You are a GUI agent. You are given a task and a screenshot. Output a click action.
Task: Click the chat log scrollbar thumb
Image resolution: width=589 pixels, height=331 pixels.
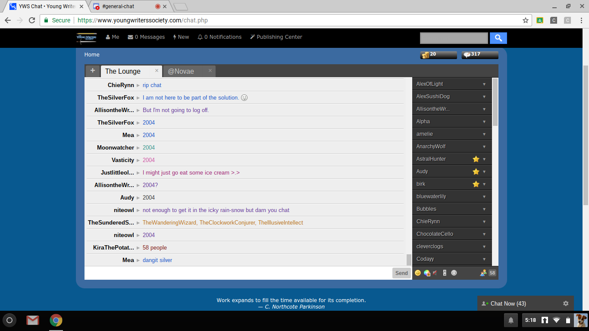click(409, 260)
